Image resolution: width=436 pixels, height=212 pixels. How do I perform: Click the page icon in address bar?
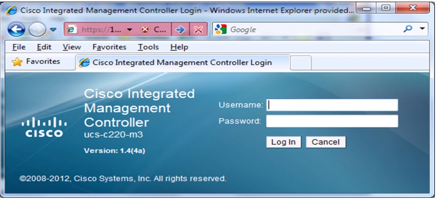72,30
